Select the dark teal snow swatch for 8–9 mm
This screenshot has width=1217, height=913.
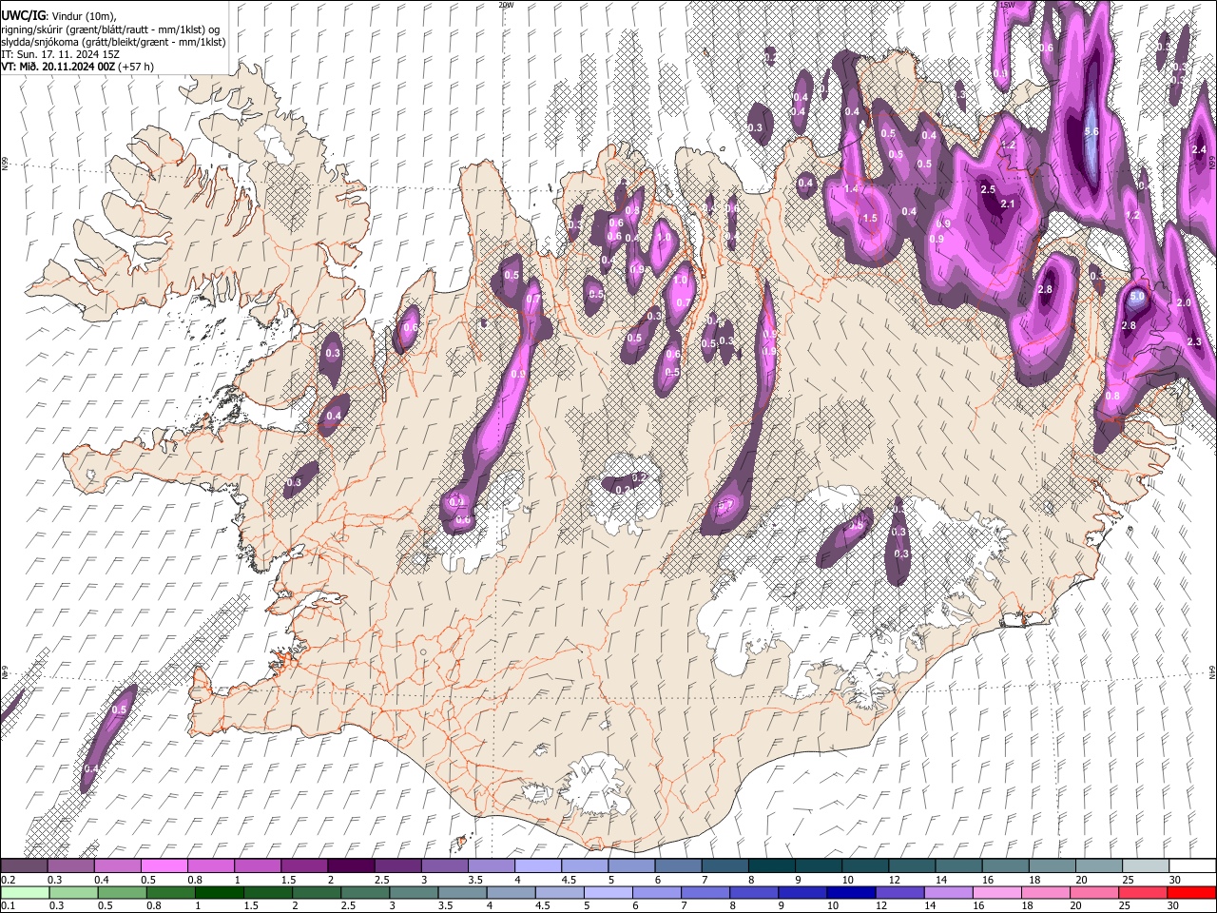tap(771, 865)
